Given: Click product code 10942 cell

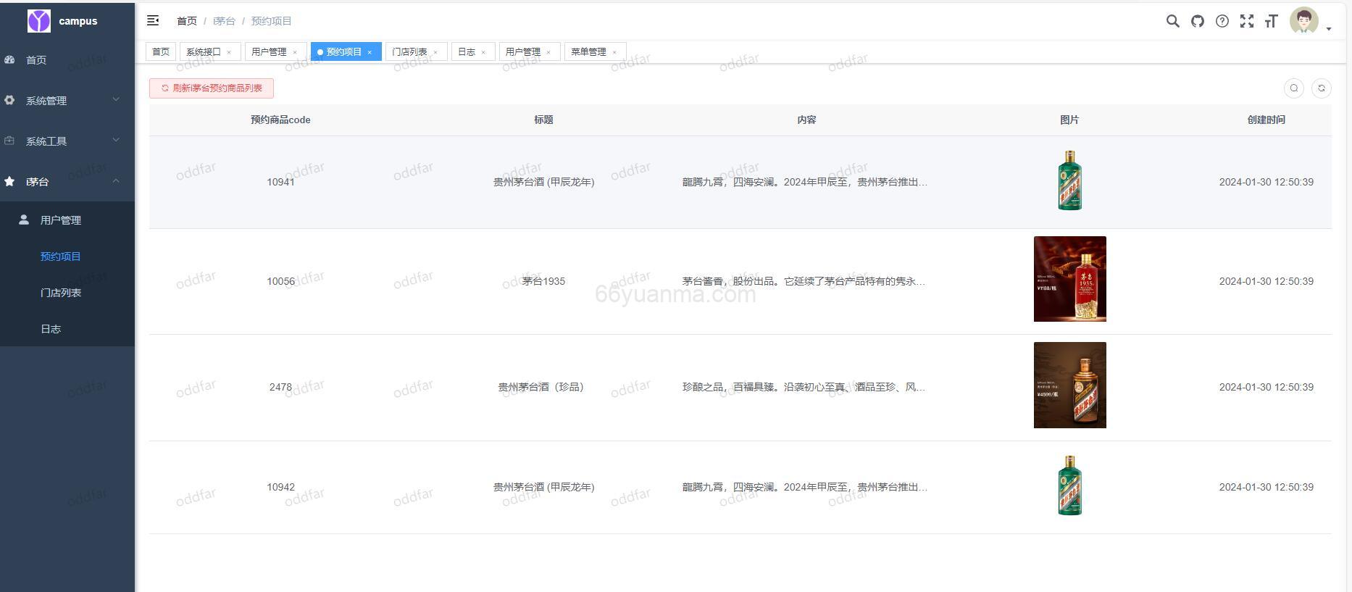Looking at the screenshot, I should coord(280,487).
